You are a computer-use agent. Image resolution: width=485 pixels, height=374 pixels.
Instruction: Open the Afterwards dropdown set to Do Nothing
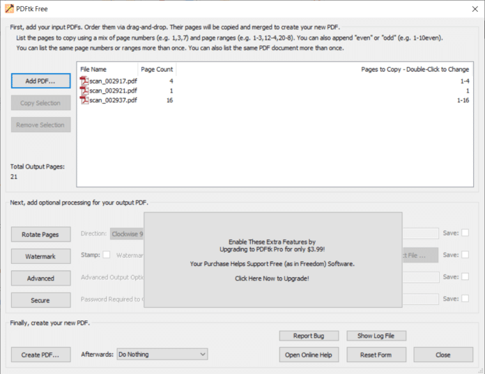162,354
